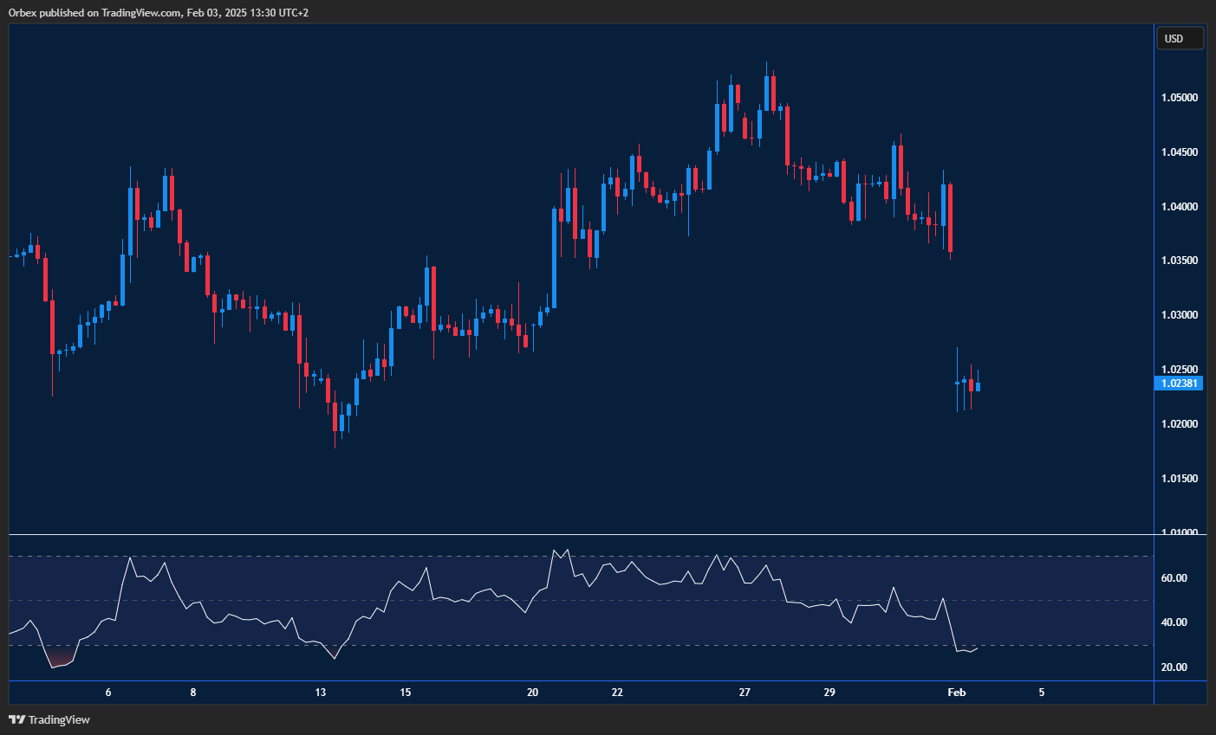
Task: Click the TradingView logo icon
Action: pos(16,719)
